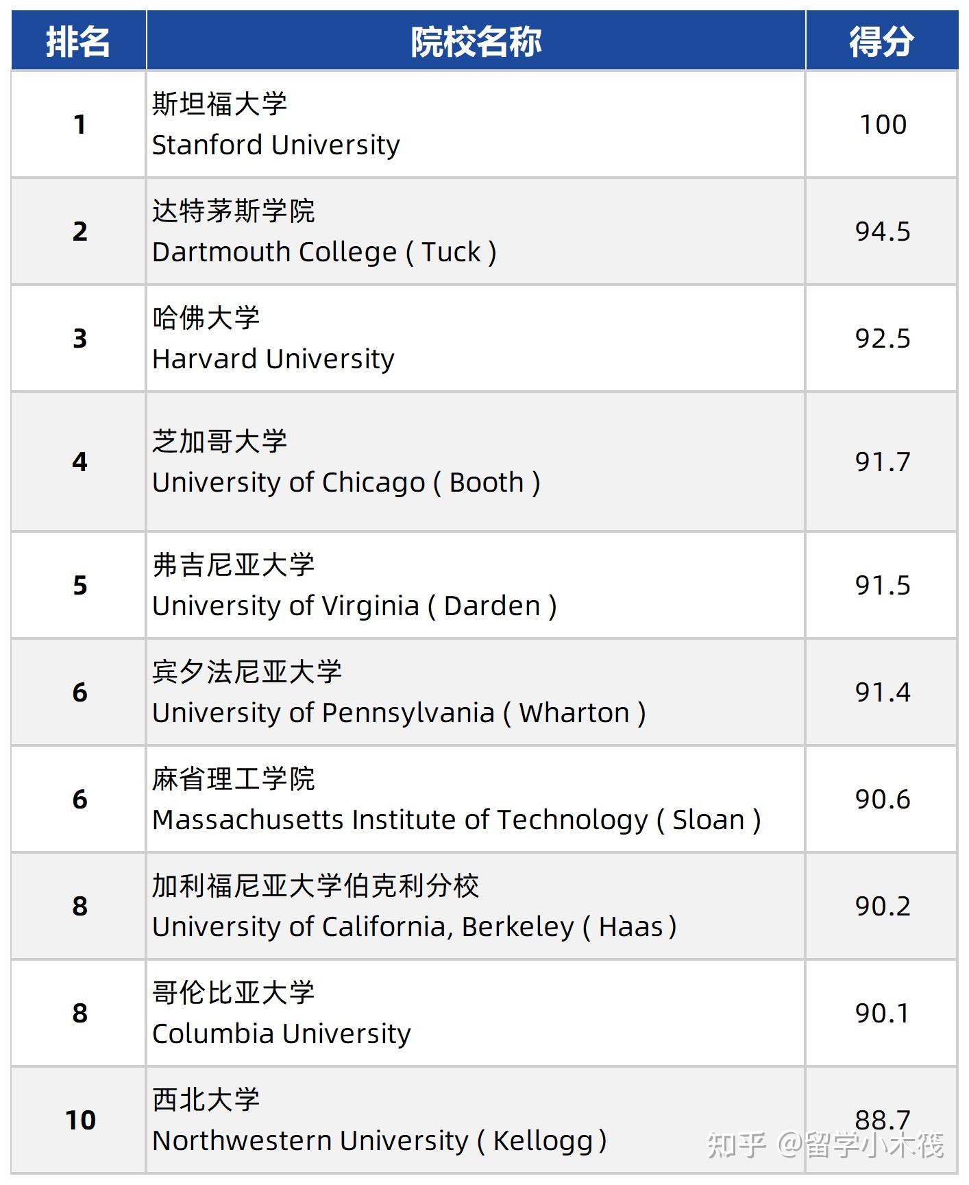969x1185 pixels.
Task: Click Northwestern University (Kellogg) text
Action: click(x=379, y=1141)
